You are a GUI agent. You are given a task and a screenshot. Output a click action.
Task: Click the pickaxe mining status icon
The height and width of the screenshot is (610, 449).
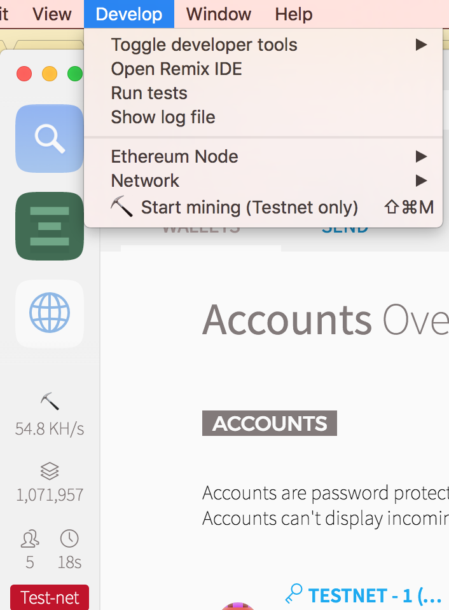pyautogui.click(x=50, y=401)
